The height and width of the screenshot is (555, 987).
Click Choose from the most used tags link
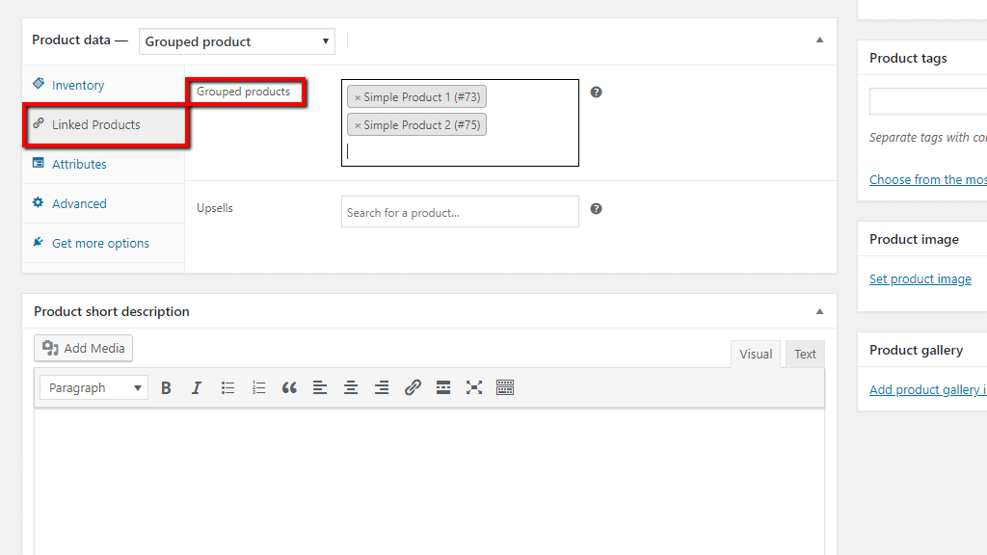(x=928, y=179)
